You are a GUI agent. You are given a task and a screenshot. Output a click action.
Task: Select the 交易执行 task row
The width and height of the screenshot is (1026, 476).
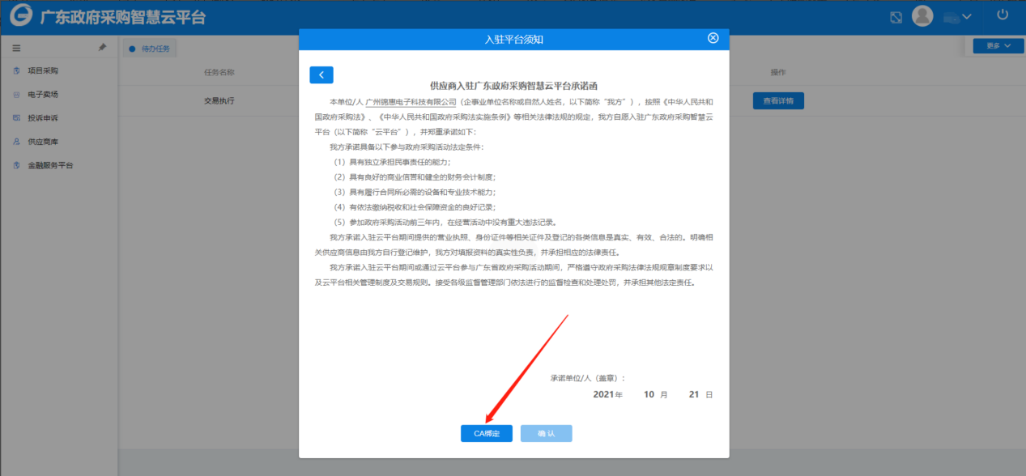point(219,101)
